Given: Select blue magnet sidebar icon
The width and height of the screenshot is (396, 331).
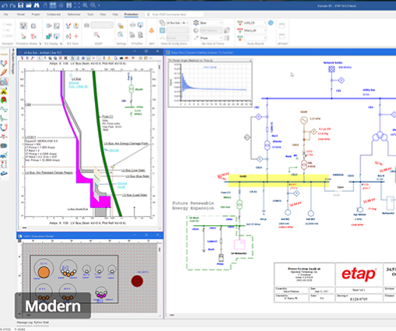Looking at the screenshot, I should 4,127.
